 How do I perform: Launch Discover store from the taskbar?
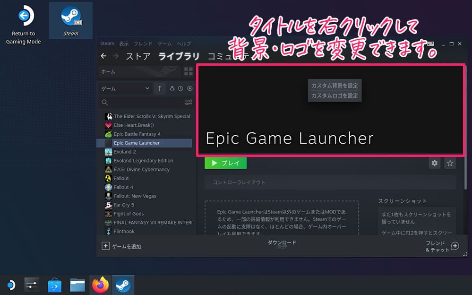(x=54, y=285)
